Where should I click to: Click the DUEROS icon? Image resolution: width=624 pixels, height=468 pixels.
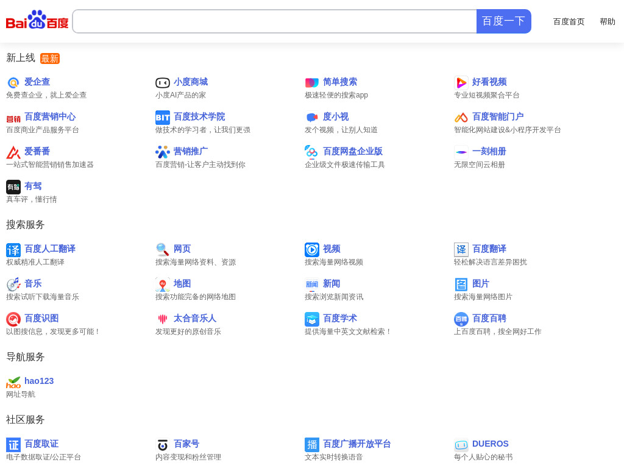(x=461, y=445)
